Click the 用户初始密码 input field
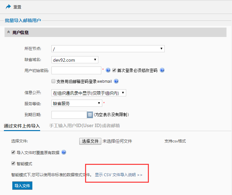Image resolution: width=232 pixels, height=195 pixels. coord(76,70)
